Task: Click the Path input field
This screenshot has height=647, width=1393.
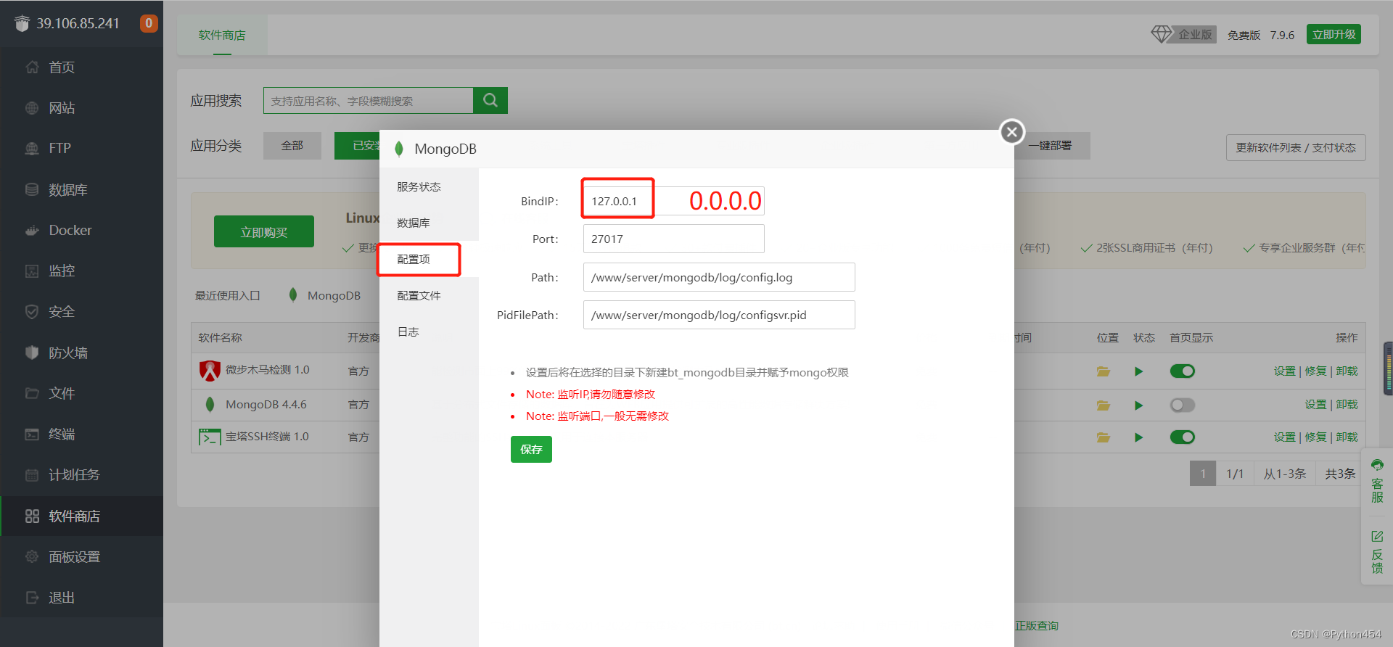Action: 719,277
